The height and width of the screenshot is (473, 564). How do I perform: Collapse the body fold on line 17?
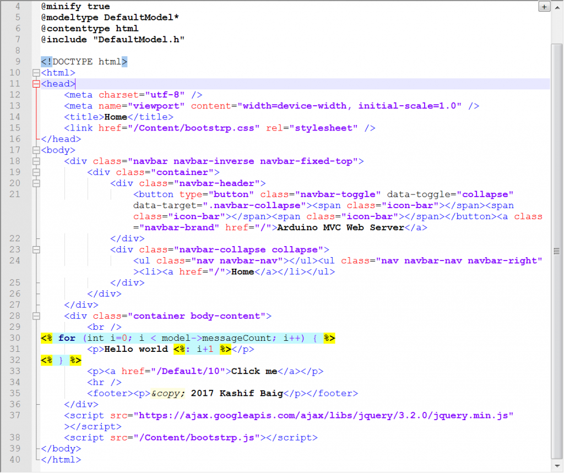tap(36, 150)
